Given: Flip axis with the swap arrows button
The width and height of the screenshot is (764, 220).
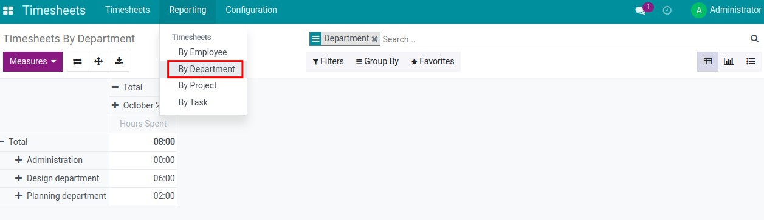Looking at the screenshot, I should coord(77,61).
